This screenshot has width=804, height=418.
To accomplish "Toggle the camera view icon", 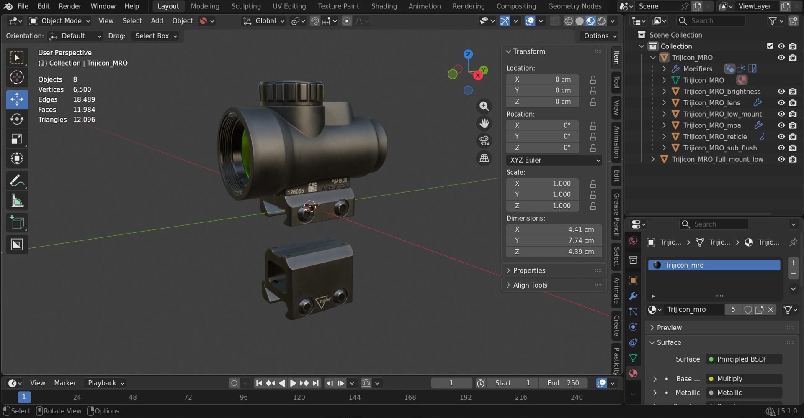I will tap(484, 141).
